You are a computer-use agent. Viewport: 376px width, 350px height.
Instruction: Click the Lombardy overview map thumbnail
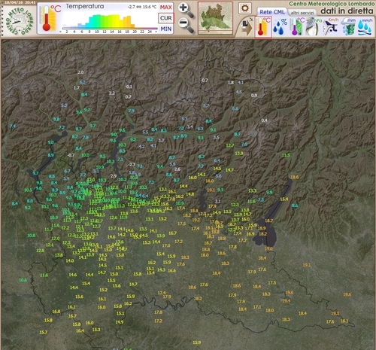(x=215, y=18)
